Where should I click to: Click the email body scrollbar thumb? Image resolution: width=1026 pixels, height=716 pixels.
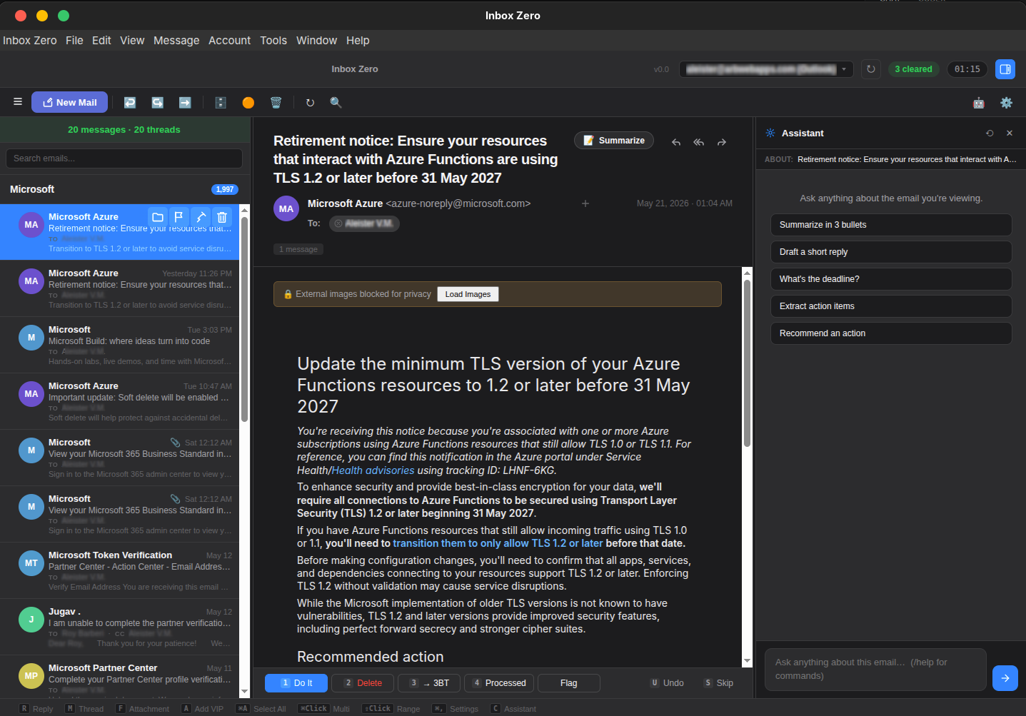748,363
